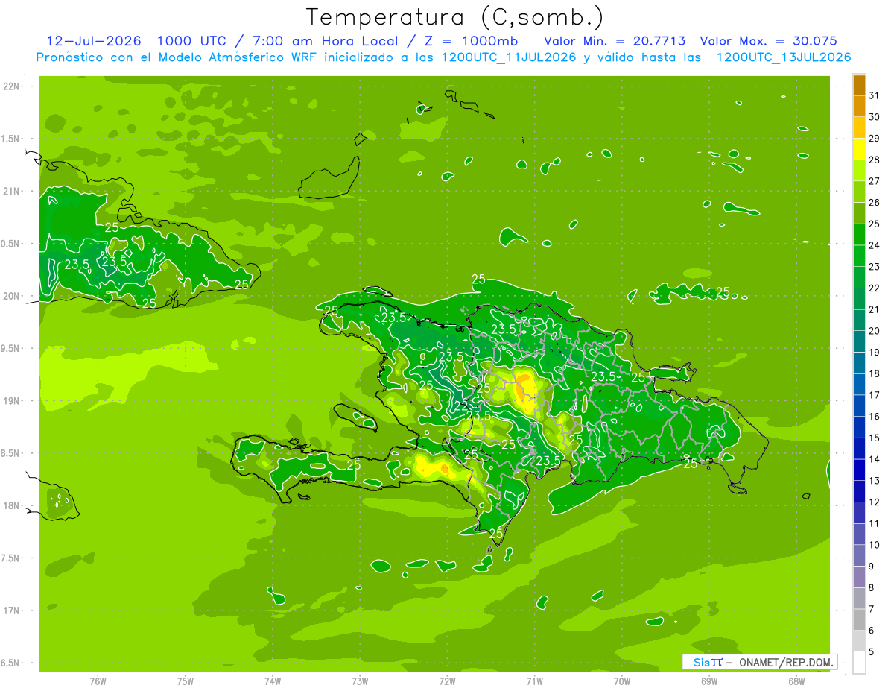894x691 pixels.
Task: Click the title 'Temperatura (C,somb.)'
Action: pos(454,17)
